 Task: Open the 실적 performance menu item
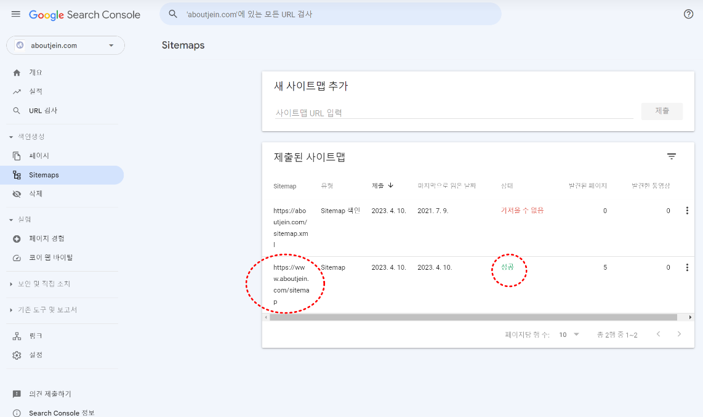pos(62,92)
